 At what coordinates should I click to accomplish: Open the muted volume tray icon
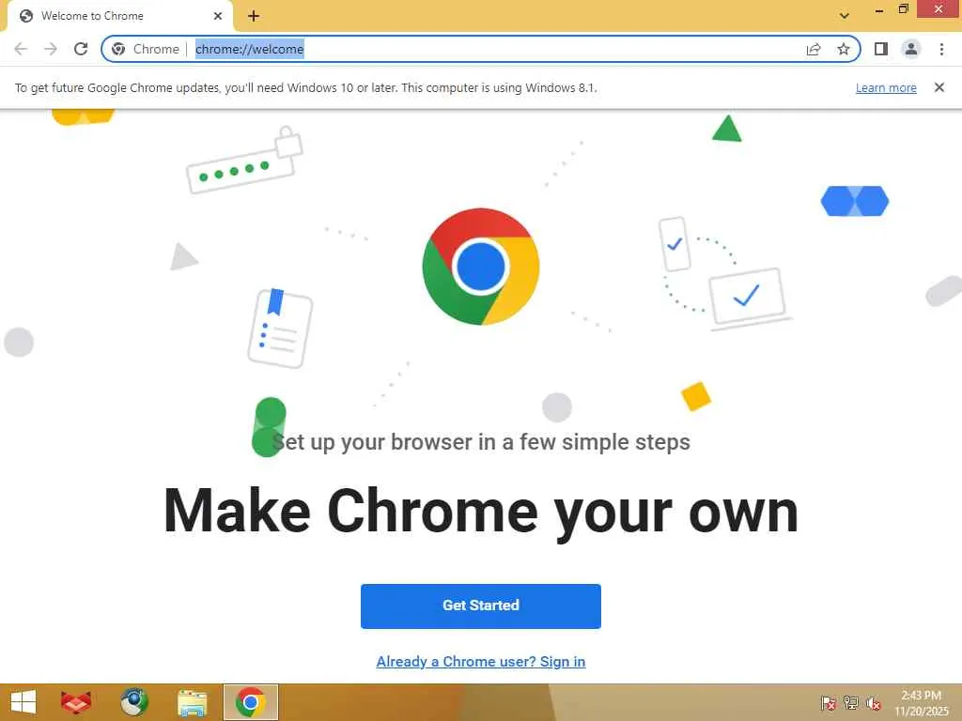pyautogui.click(x=874, y=702)
